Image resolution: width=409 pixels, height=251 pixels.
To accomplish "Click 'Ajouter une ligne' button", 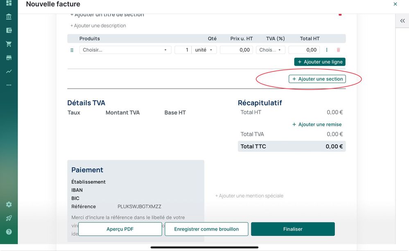I will tap(320, 62).
